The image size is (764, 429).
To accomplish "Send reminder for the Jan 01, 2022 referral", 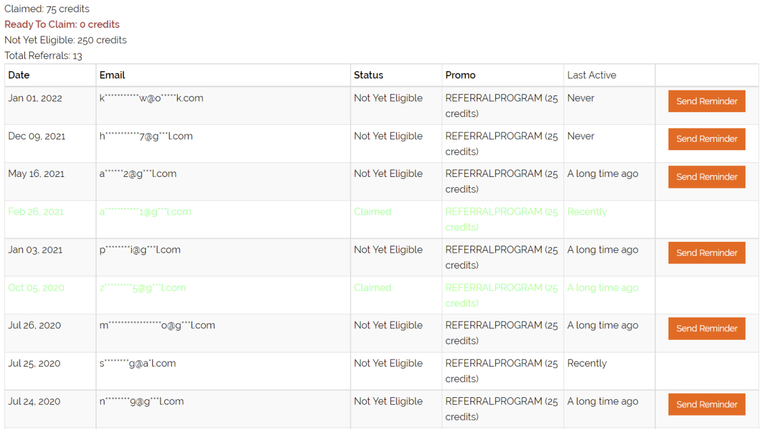I will [x=707, y=101].
